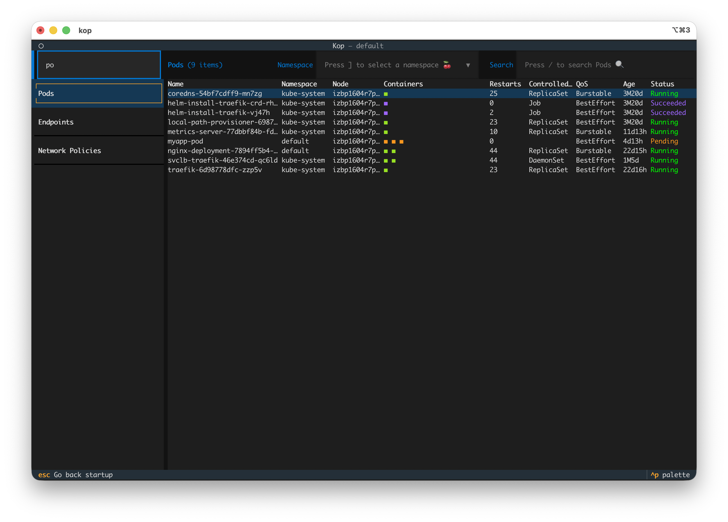This screenshot has height=522, width=728.
Task: Click second green container square of nginx-deployment
Action: [x=393, y=151]
